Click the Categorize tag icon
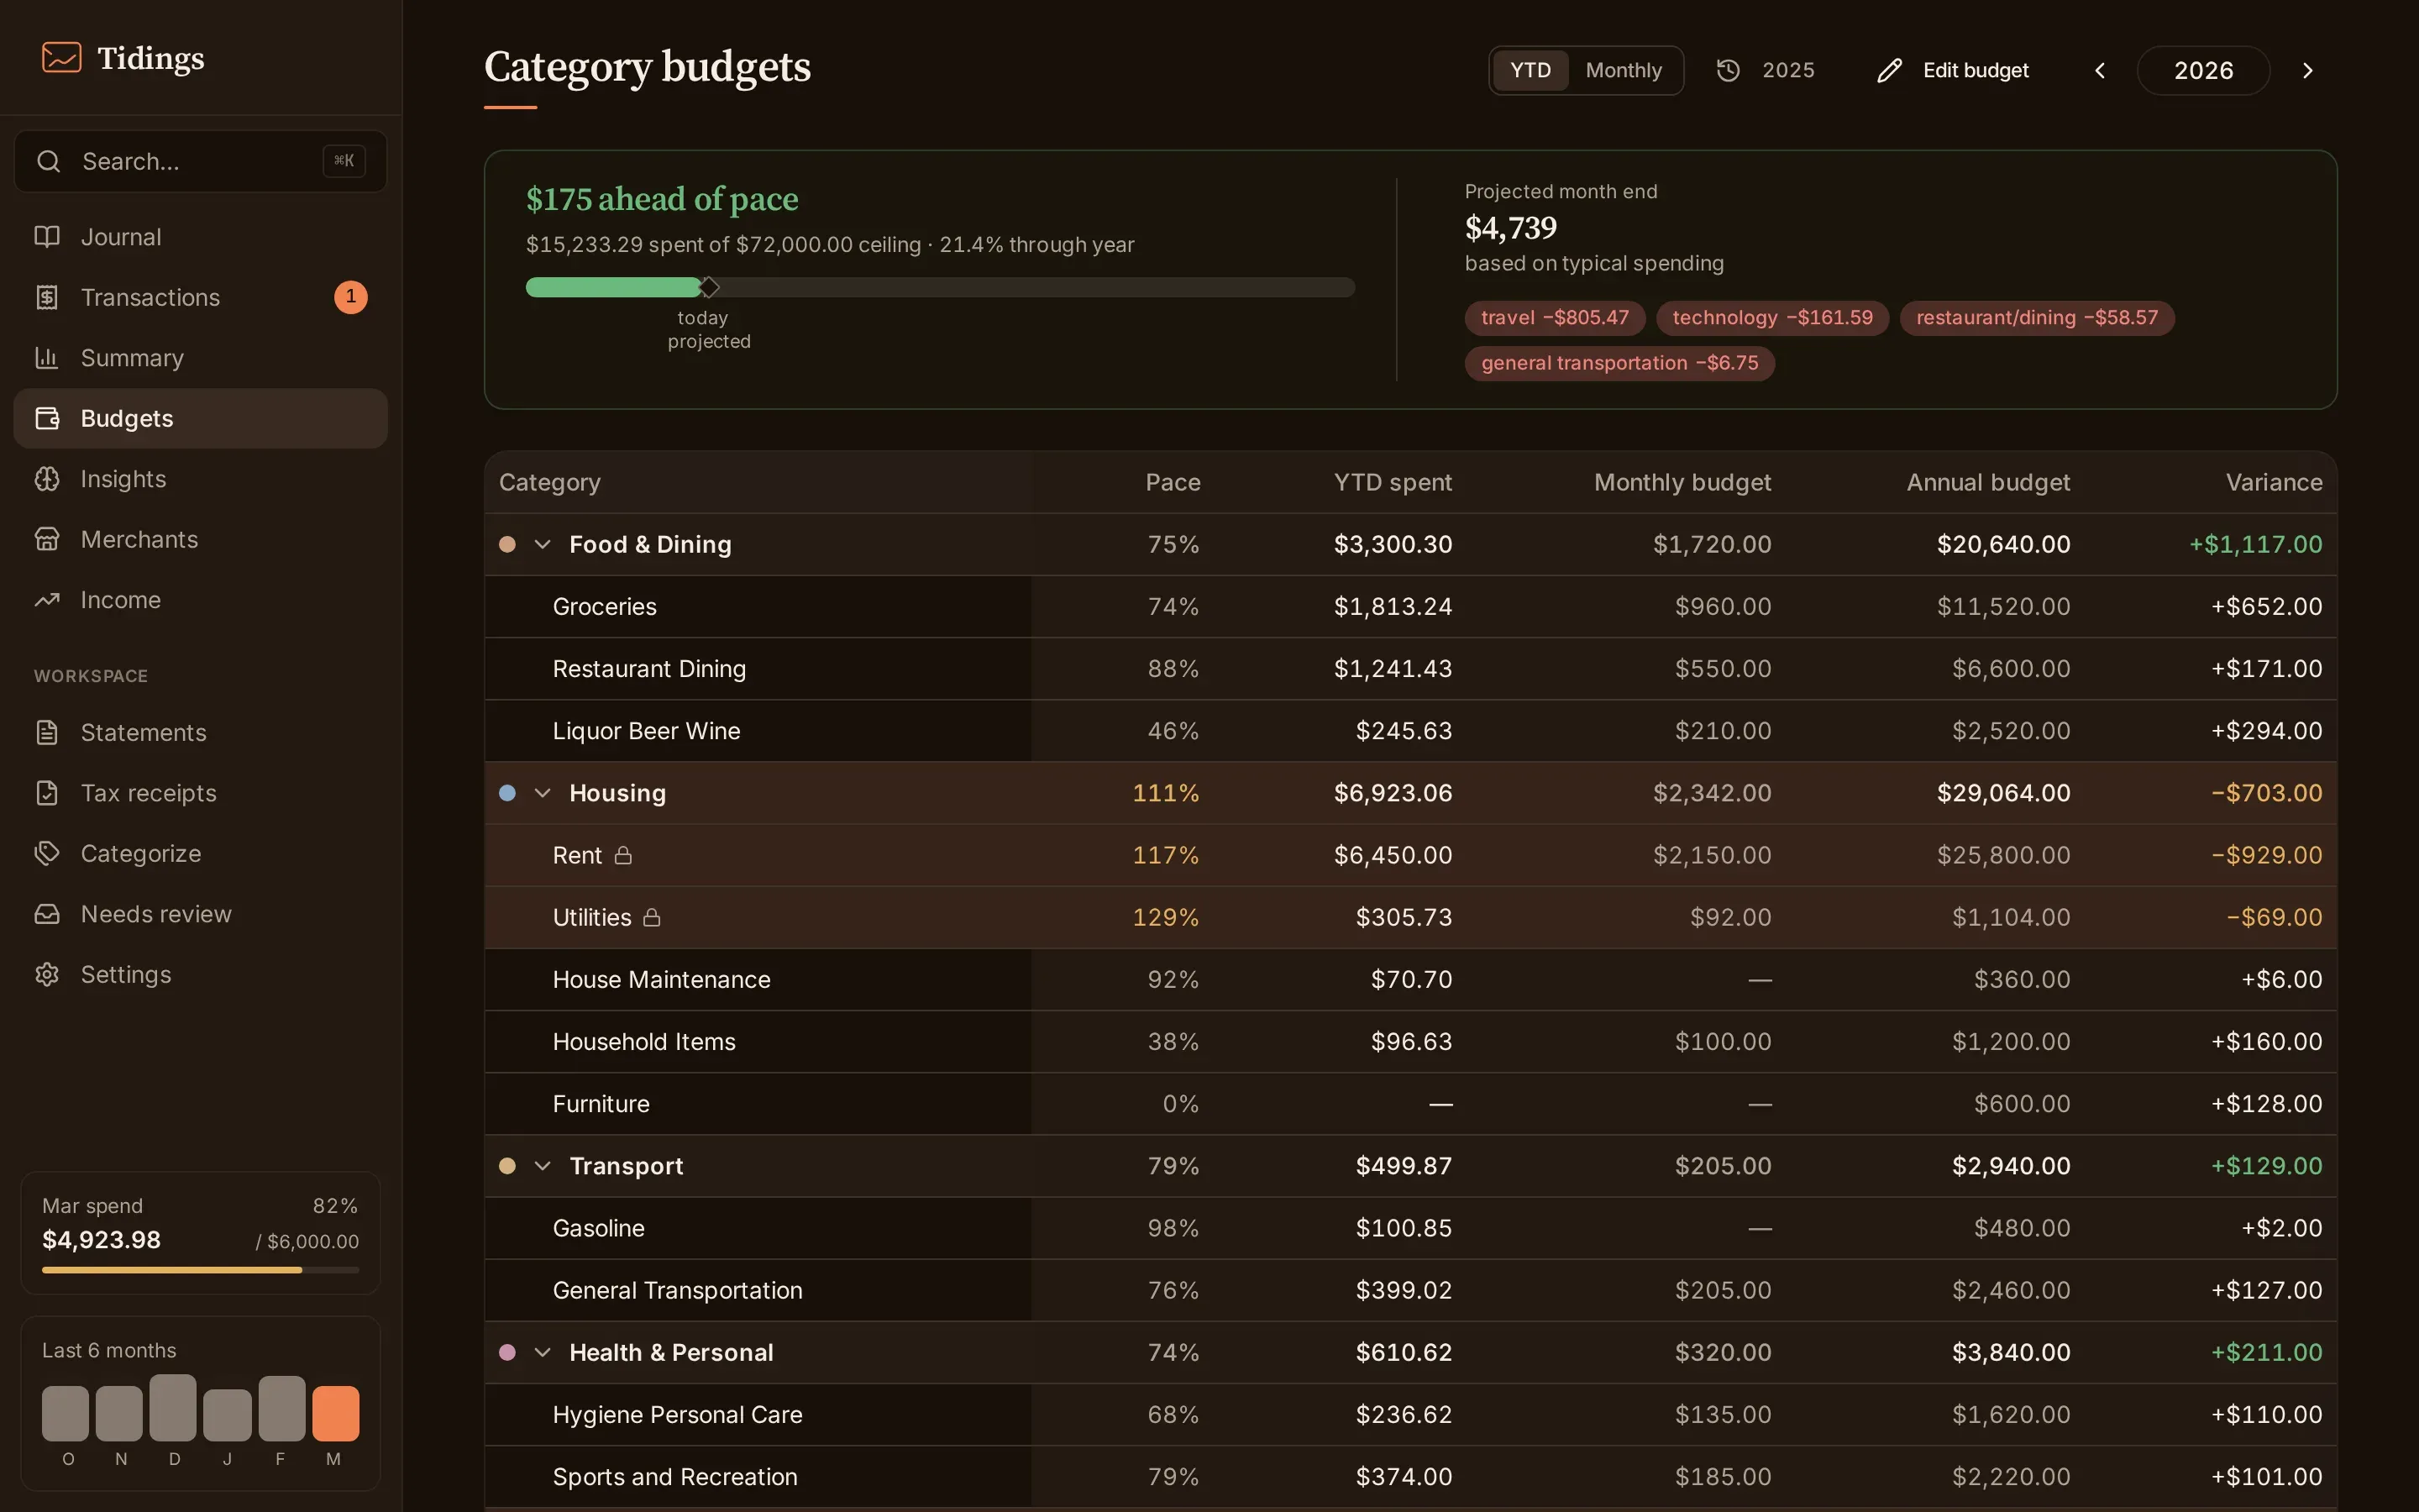The width and height of the screenshot is (2419, 1512). pyautogui.click(x=47, y=853)
